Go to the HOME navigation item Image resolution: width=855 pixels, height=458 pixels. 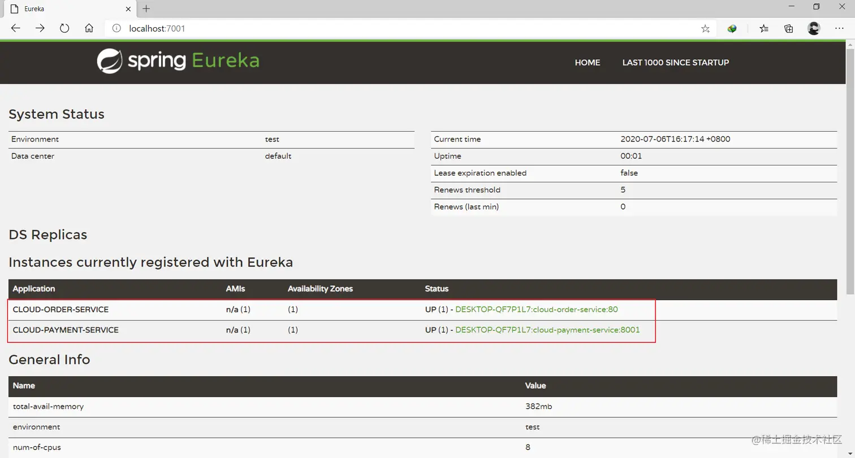588,63
